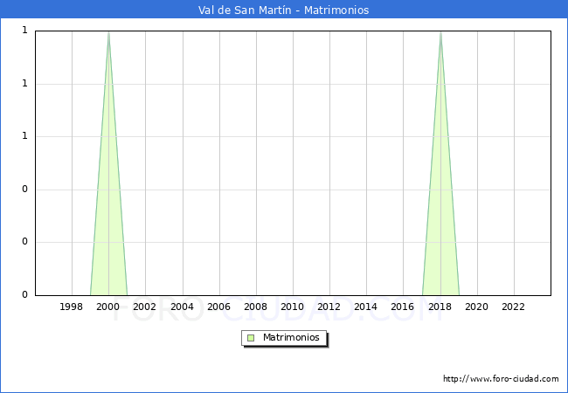This screenshot has width=568, height=393.
Task: Select the 2004 x-axis label
Action: click(x=182, y=307)
